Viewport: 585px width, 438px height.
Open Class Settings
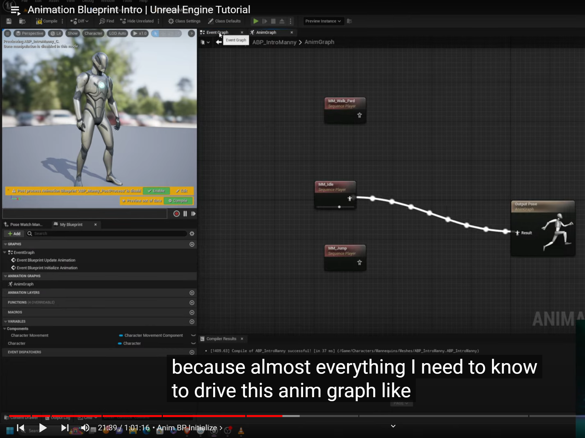[184, 21]
